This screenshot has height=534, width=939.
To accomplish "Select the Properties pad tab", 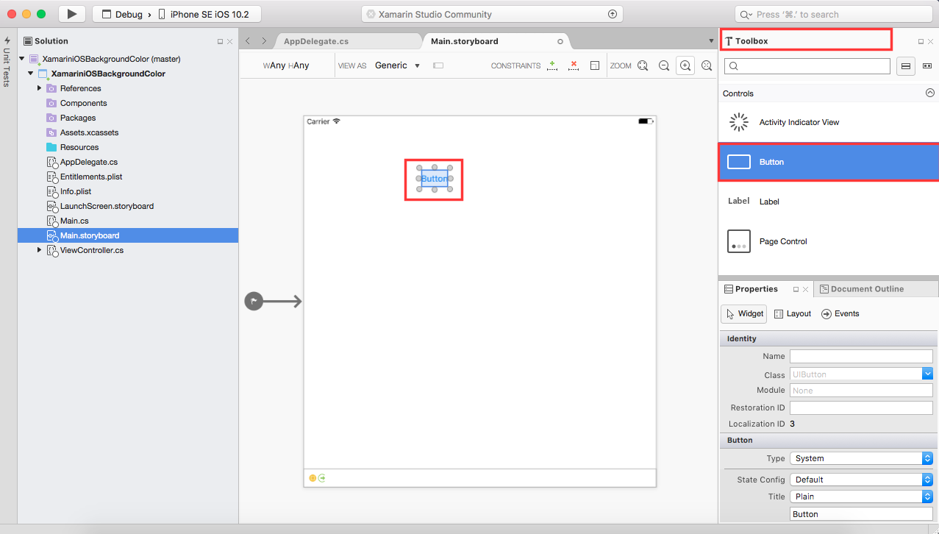I will [757, 289].
